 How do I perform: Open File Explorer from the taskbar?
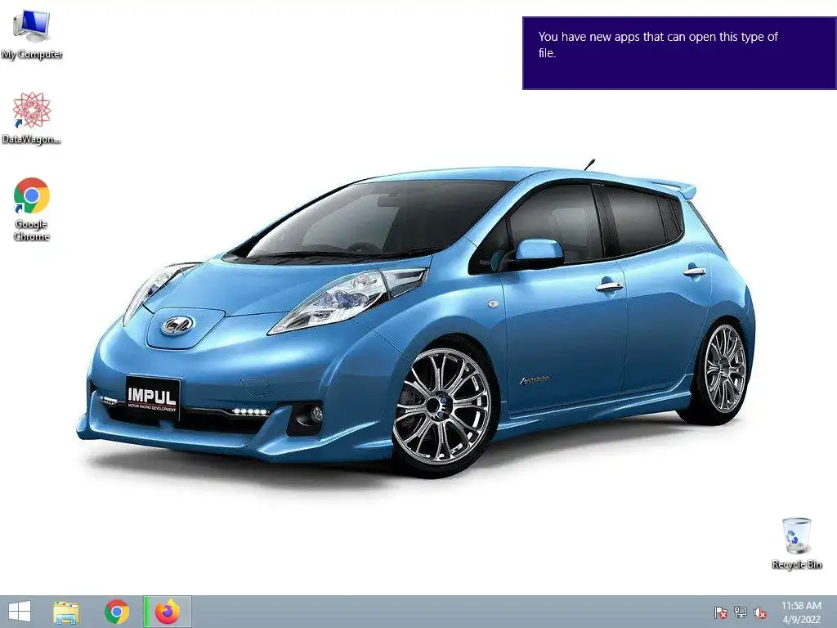tap(66, 612)
